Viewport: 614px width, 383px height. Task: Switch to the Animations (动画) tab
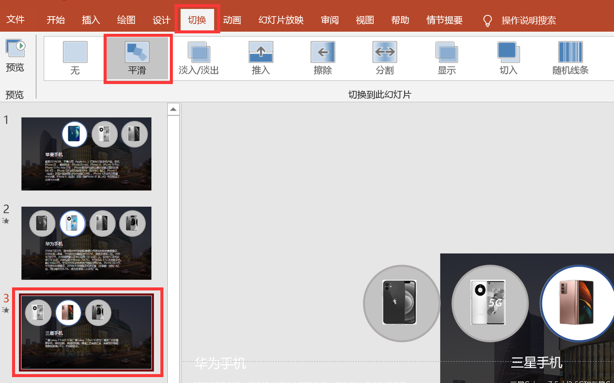232,20
